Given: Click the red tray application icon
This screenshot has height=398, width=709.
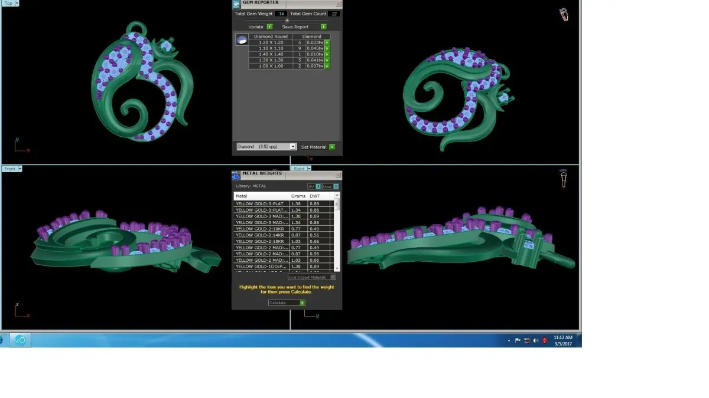Looking at the screenshot, I should [x=545, y=340].
